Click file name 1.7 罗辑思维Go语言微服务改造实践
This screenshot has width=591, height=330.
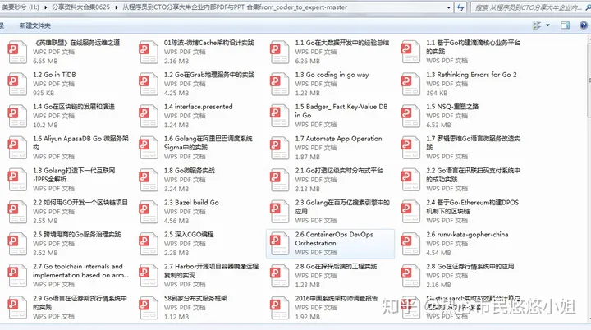[474, 143]
